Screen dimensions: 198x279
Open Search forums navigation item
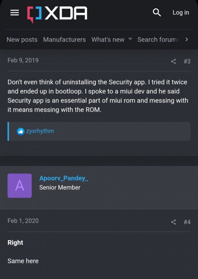(158, 39)
